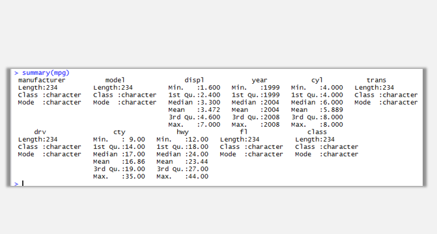Click Mode :character under trans
Viewport: 437px width, 234px height.
[x=386, y=103]
